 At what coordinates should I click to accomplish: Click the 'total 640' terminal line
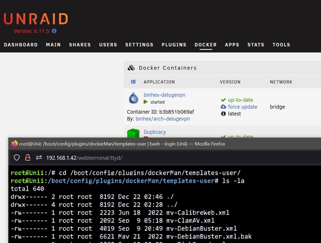[x=27, y=189]
